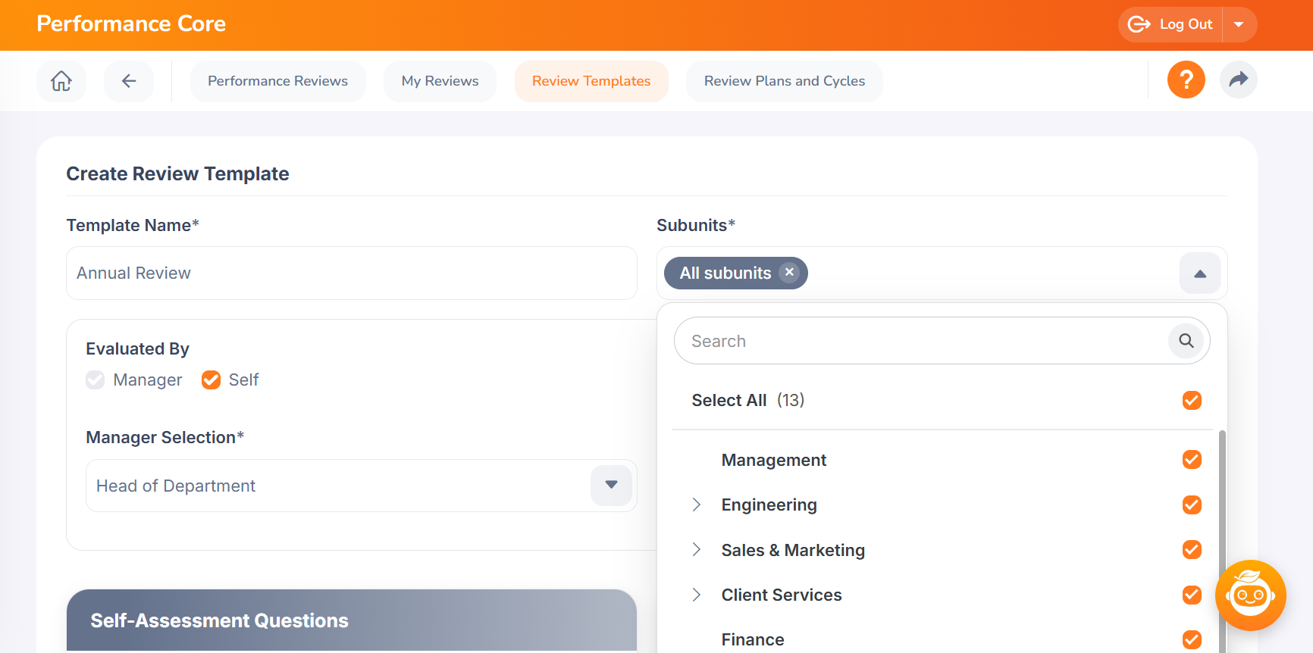Click the Finance list item
The height and width of the screenshot is (653, 1313).
(753, 639)
